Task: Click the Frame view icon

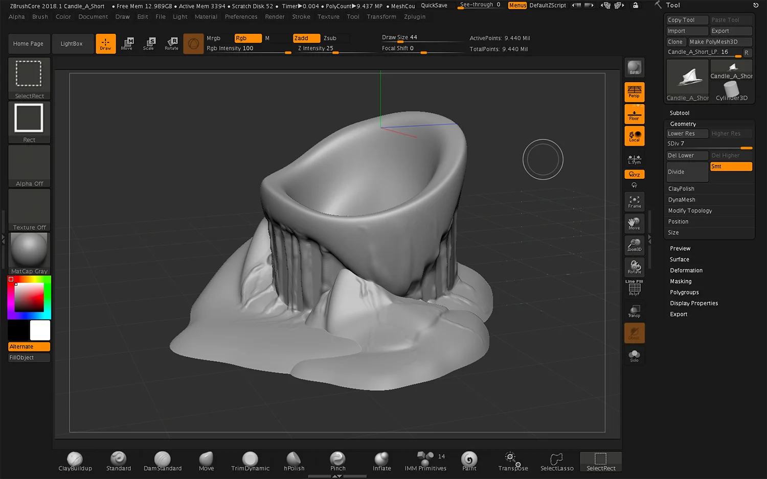Action: [x=635, y=202]
